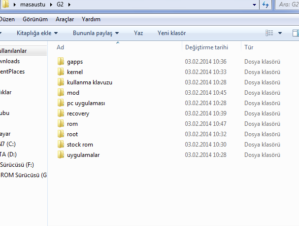Select the Bilgisayar item in navigation pane
The height and width of the screenshot is (226, 299).
(5, 134)
